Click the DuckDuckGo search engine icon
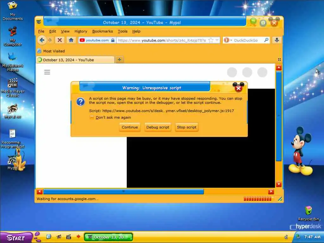Image resolution: width=324 pixels, height=243 pixels. tap(227, 40)
